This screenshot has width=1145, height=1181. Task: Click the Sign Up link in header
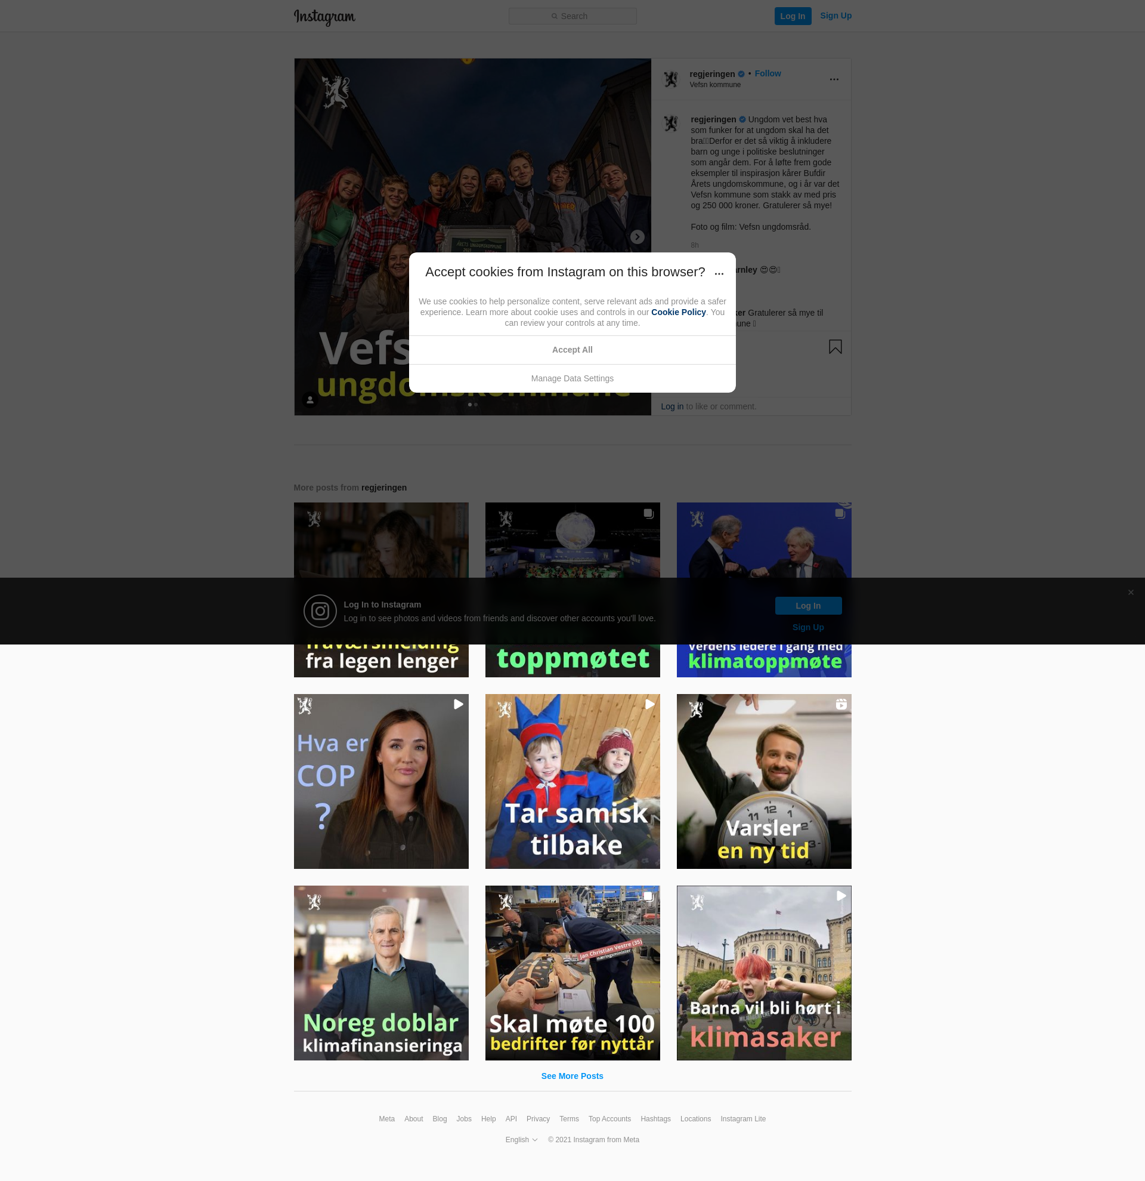tap(835, 16)
